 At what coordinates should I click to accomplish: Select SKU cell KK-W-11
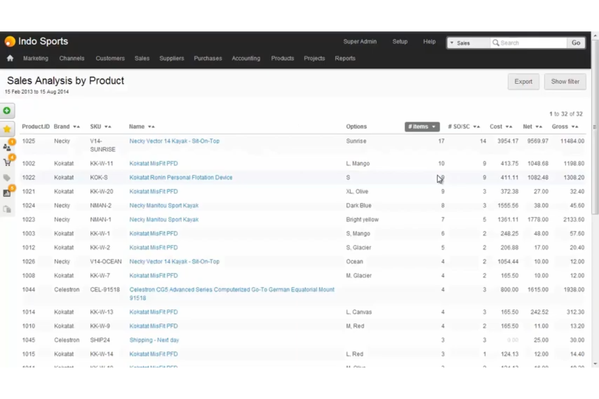click(102, 163)
